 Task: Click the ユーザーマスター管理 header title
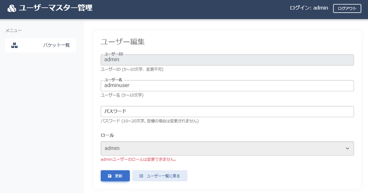56,8
